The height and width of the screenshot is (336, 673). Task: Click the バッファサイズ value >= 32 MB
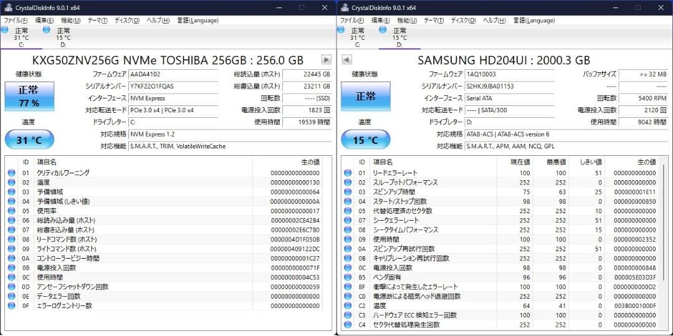click(643, 74)
